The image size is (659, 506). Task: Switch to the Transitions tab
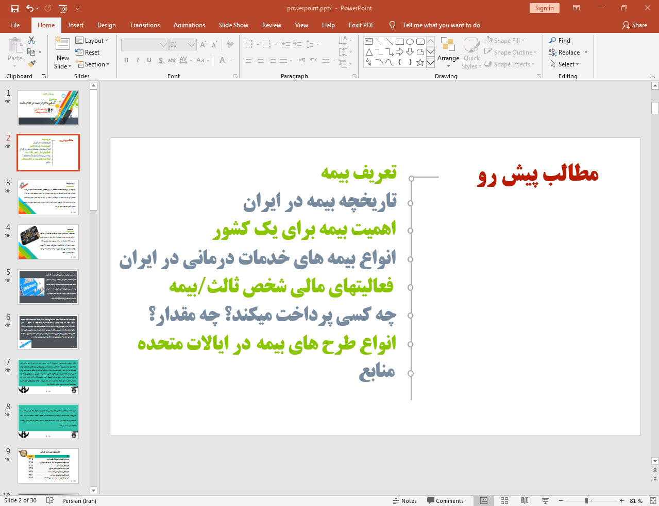click(x=145, y=25)
